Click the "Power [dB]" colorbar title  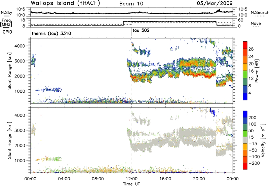tap(257, 71)
